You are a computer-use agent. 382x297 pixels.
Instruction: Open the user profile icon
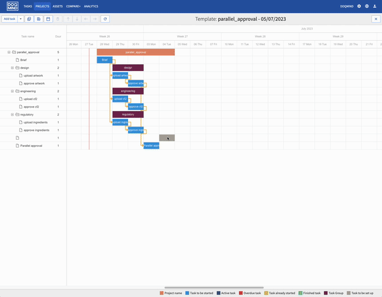coord(375,6)
